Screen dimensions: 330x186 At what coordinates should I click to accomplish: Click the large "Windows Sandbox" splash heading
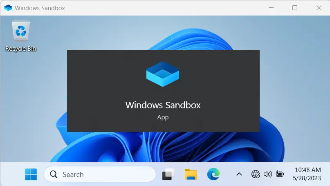point(163,105)
